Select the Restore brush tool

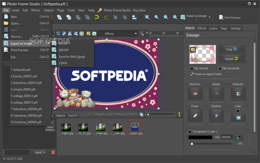pyautogui.click(x=217, y=116)
